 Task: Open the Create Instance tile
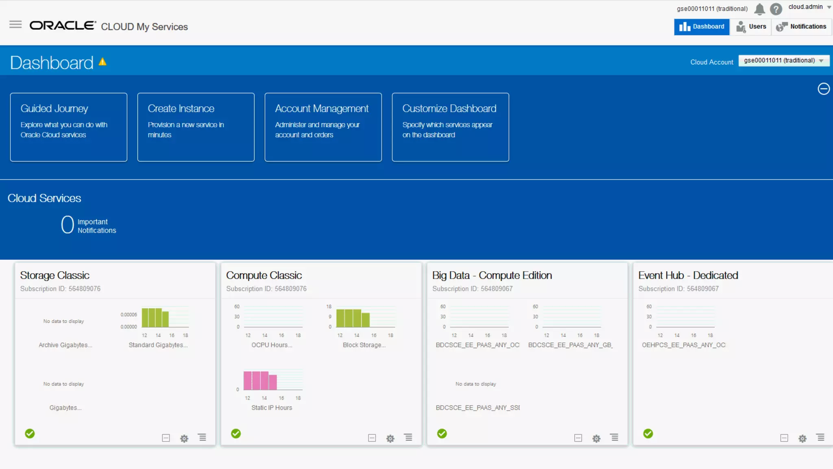point(196,127)
